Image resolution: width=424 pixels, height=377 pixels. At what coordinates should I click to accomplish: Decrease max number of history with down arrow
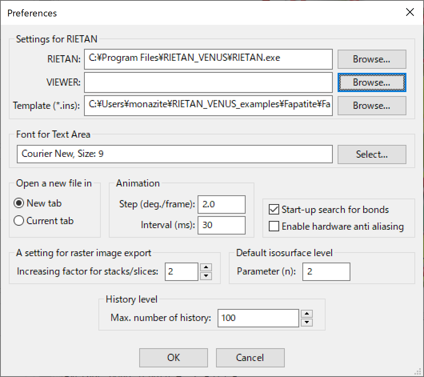coord(306,322)
